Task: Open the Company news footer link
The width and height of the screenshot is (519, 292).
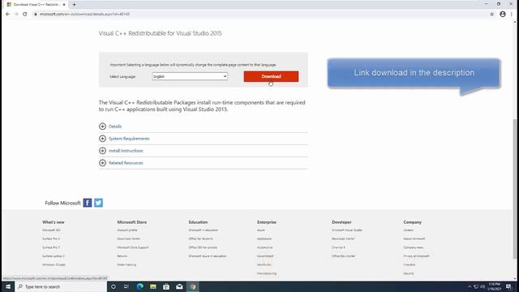Action: (414, 247)
